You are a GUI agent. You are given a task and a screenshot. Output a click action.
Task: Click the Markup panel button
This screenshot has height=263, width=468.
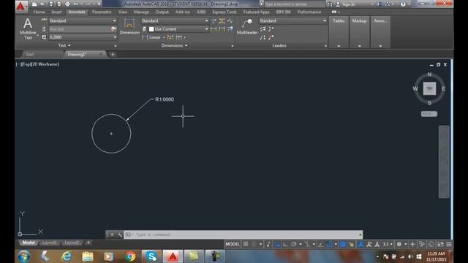point(359,32)
